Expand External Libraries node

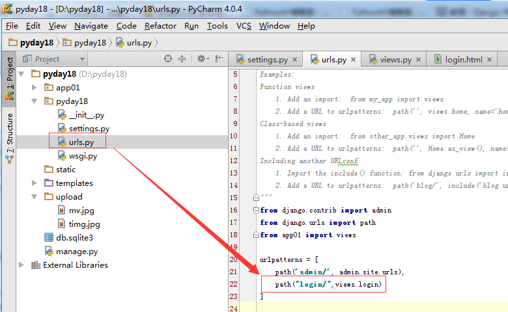[x=22, y=265]
